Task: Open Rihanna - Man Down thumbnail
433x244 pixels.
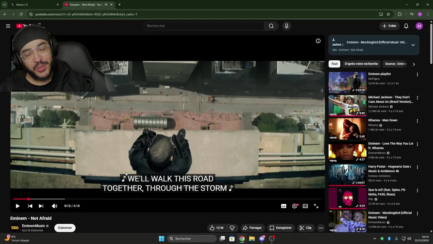Action: (347, 129)
